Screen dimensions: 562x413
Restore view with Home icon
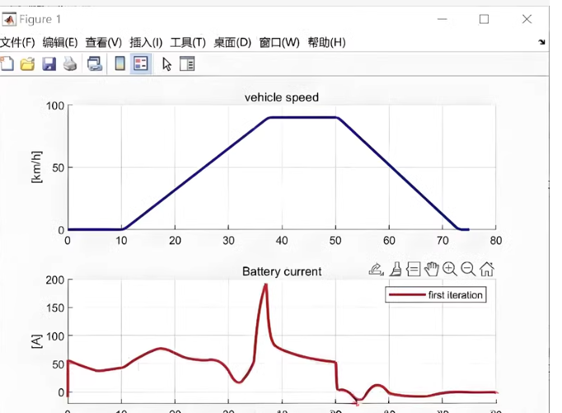[x=487, y=269]
